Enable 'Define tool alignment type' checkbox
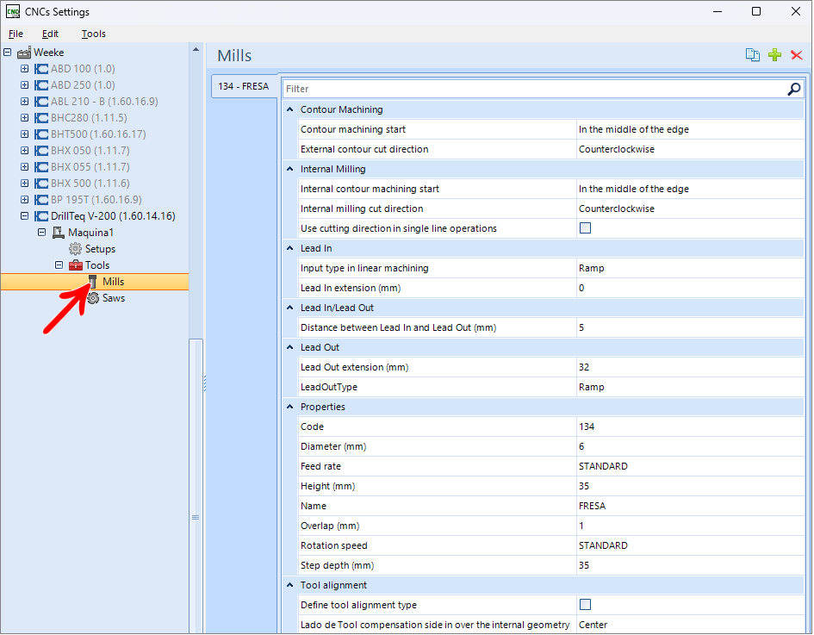The image size is (814, 635). click(585, 604)
